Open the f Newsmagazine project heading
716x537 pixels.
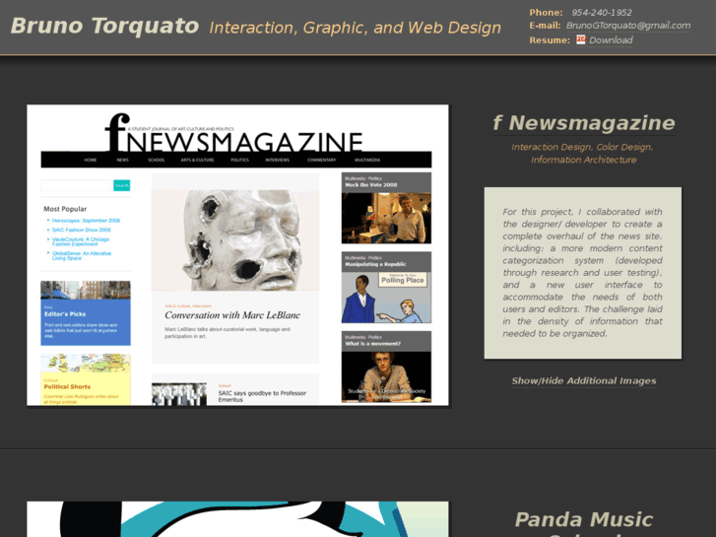coord(584,123)
